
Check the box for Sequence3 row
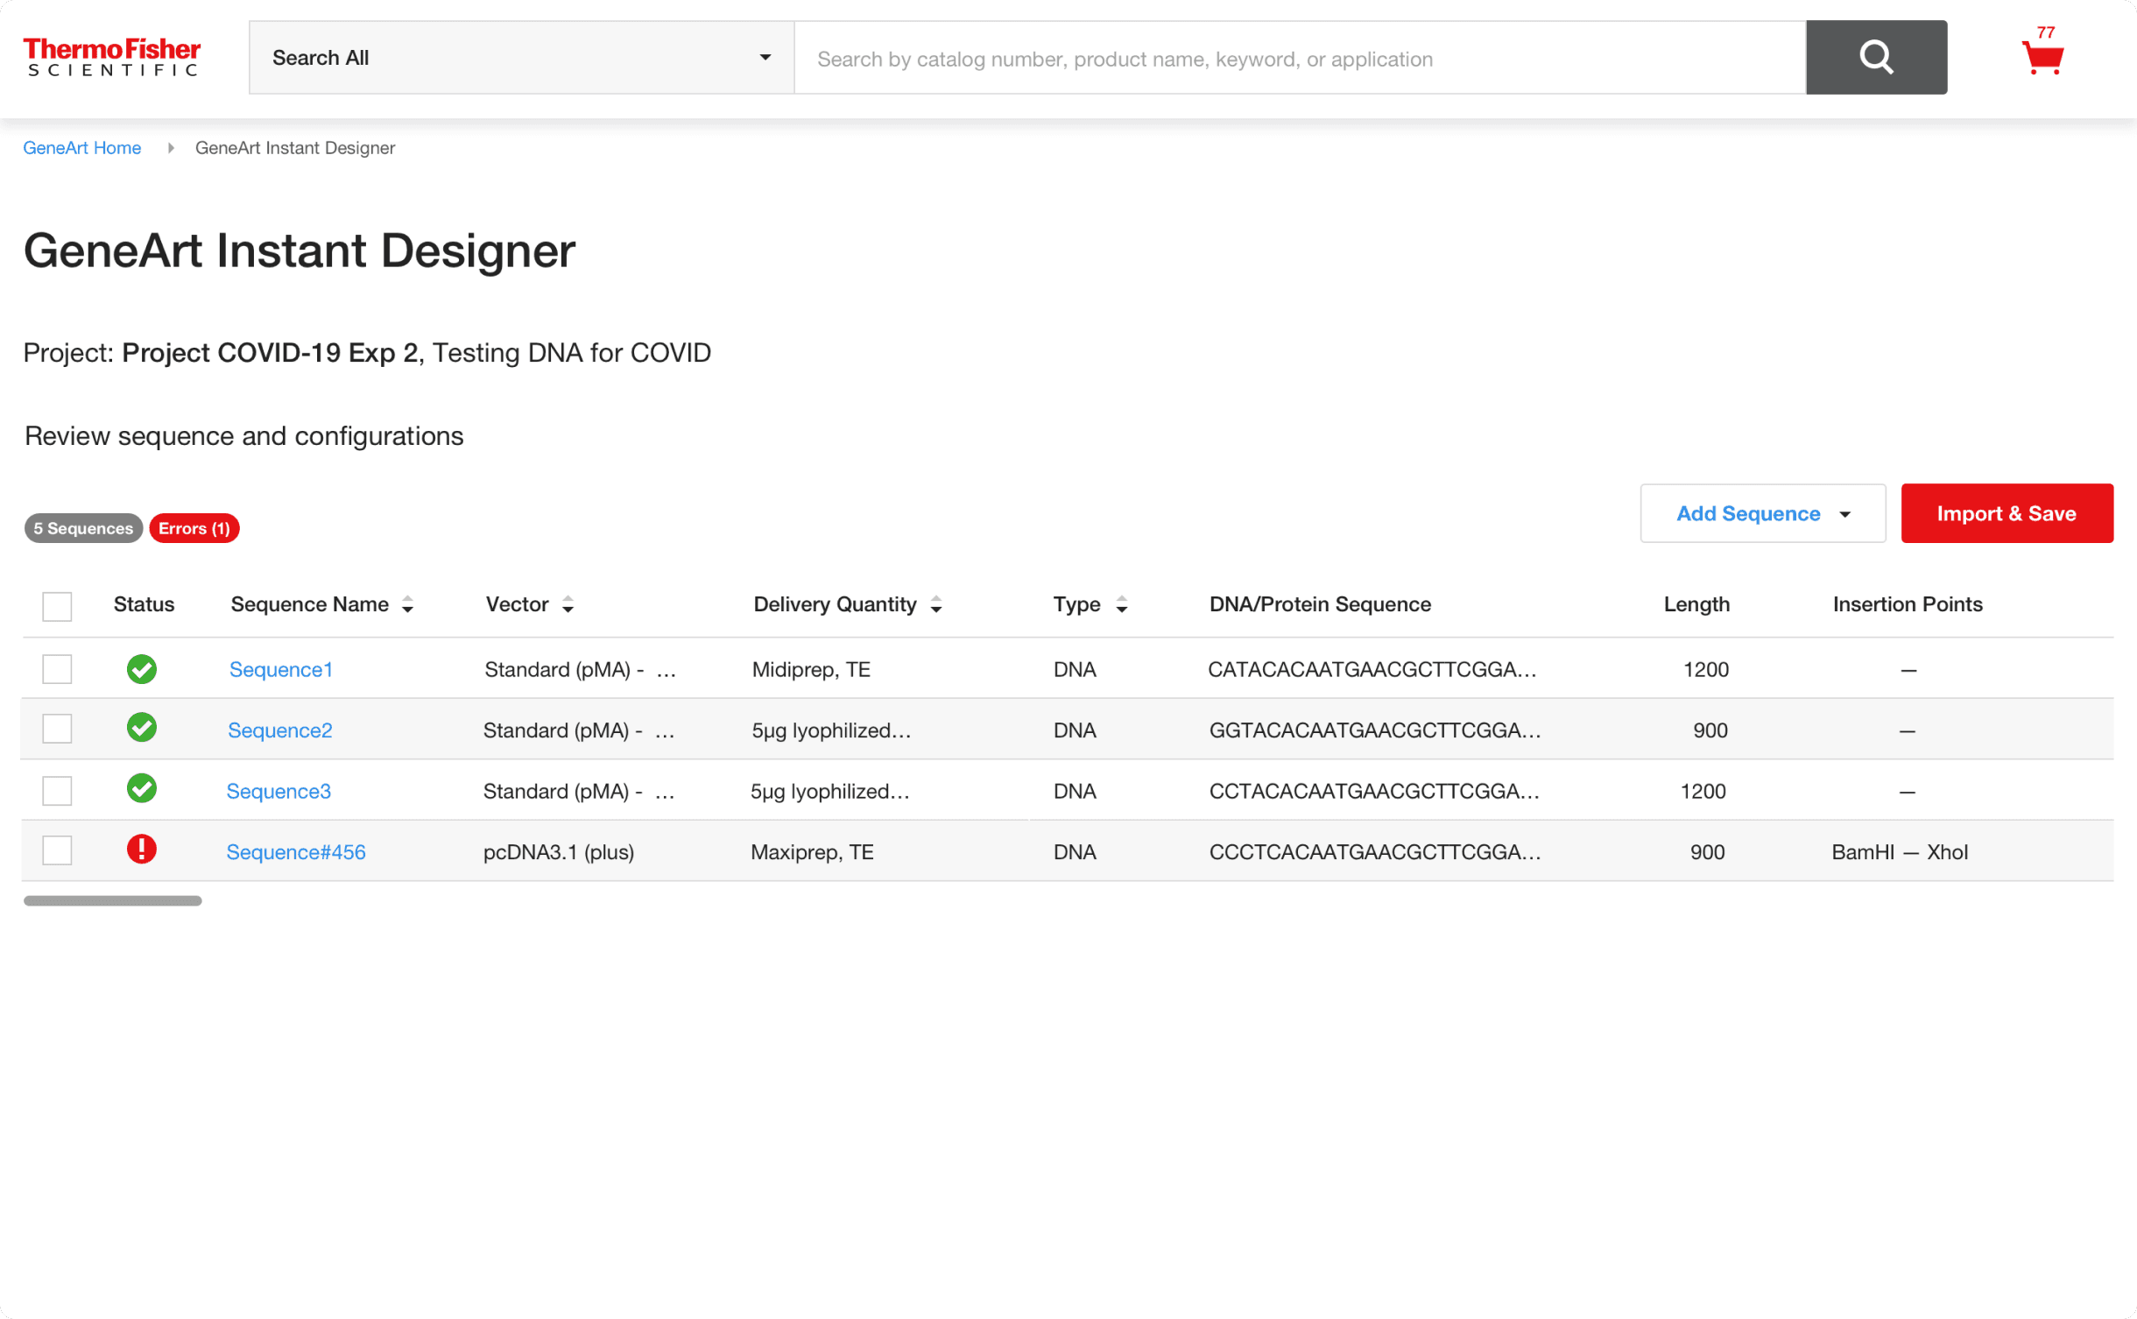tap(57, 791)
